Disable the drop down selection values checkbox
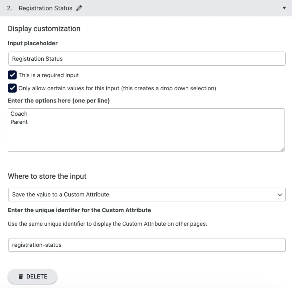The width and height of the screenshot is (292, 288). [x=12, y=88]
